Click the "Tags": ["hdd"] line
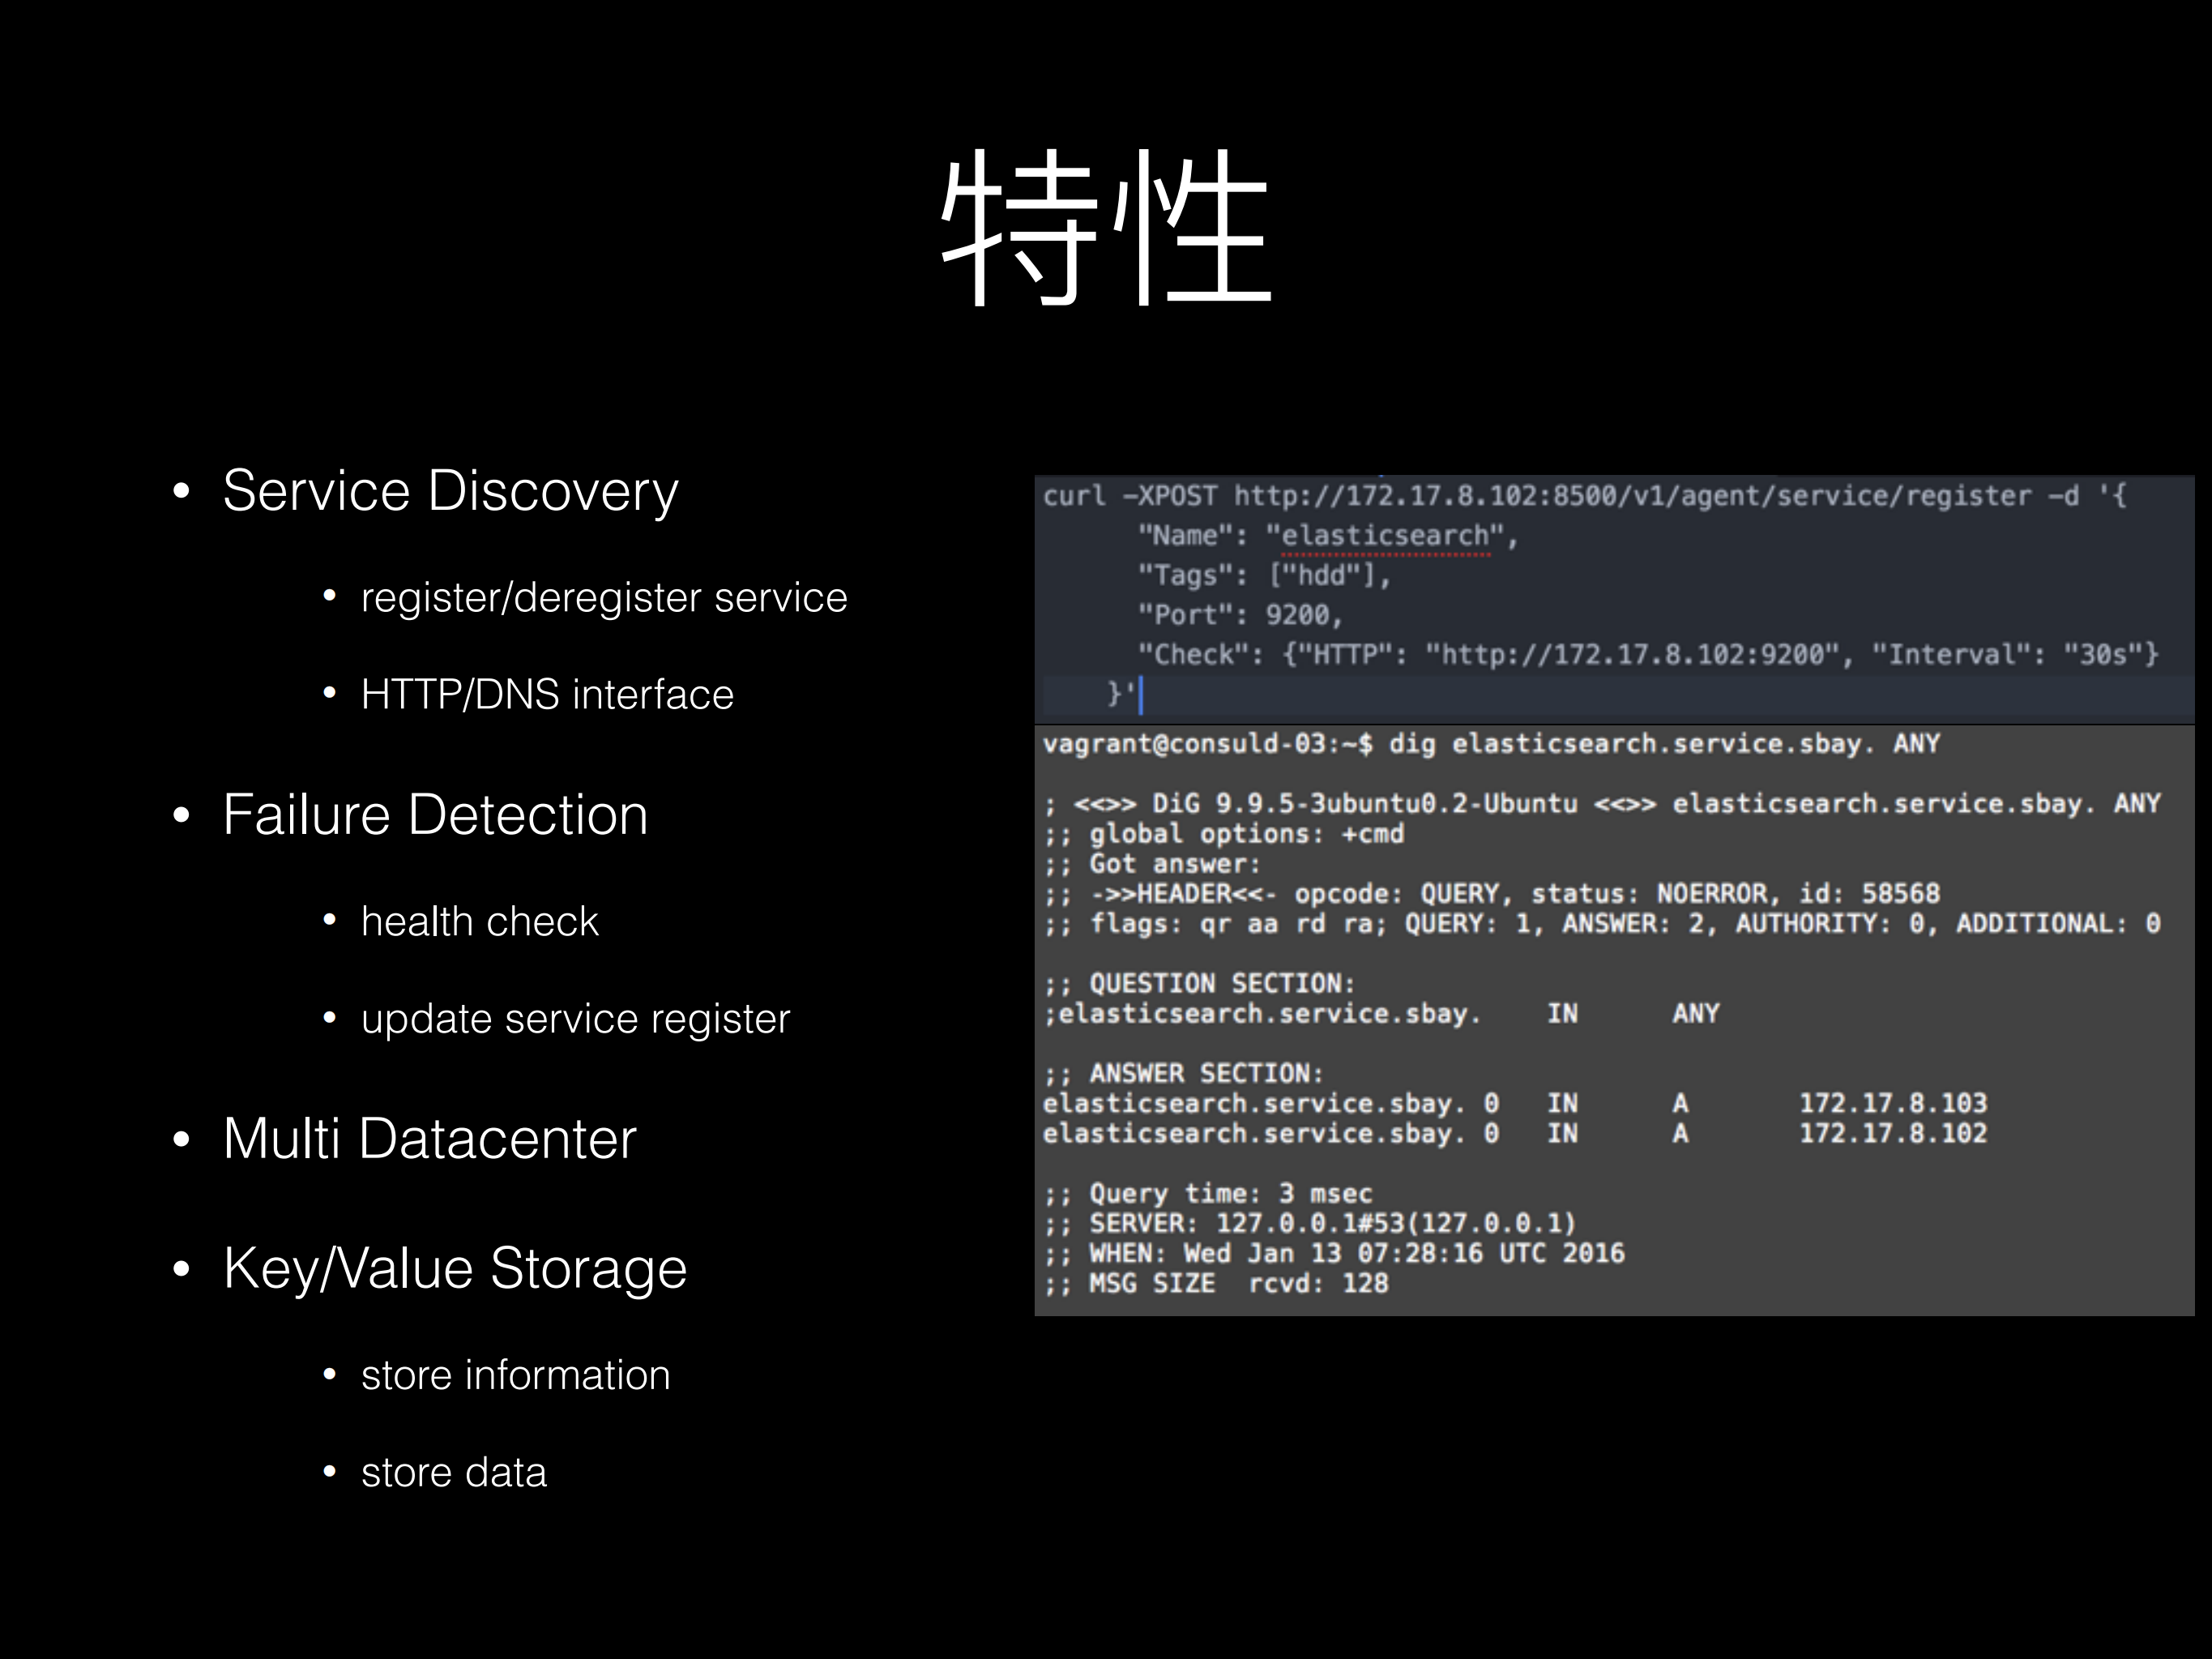Image resolution: width=2212 pixels, height=1659 pixels. point(1264,576)
